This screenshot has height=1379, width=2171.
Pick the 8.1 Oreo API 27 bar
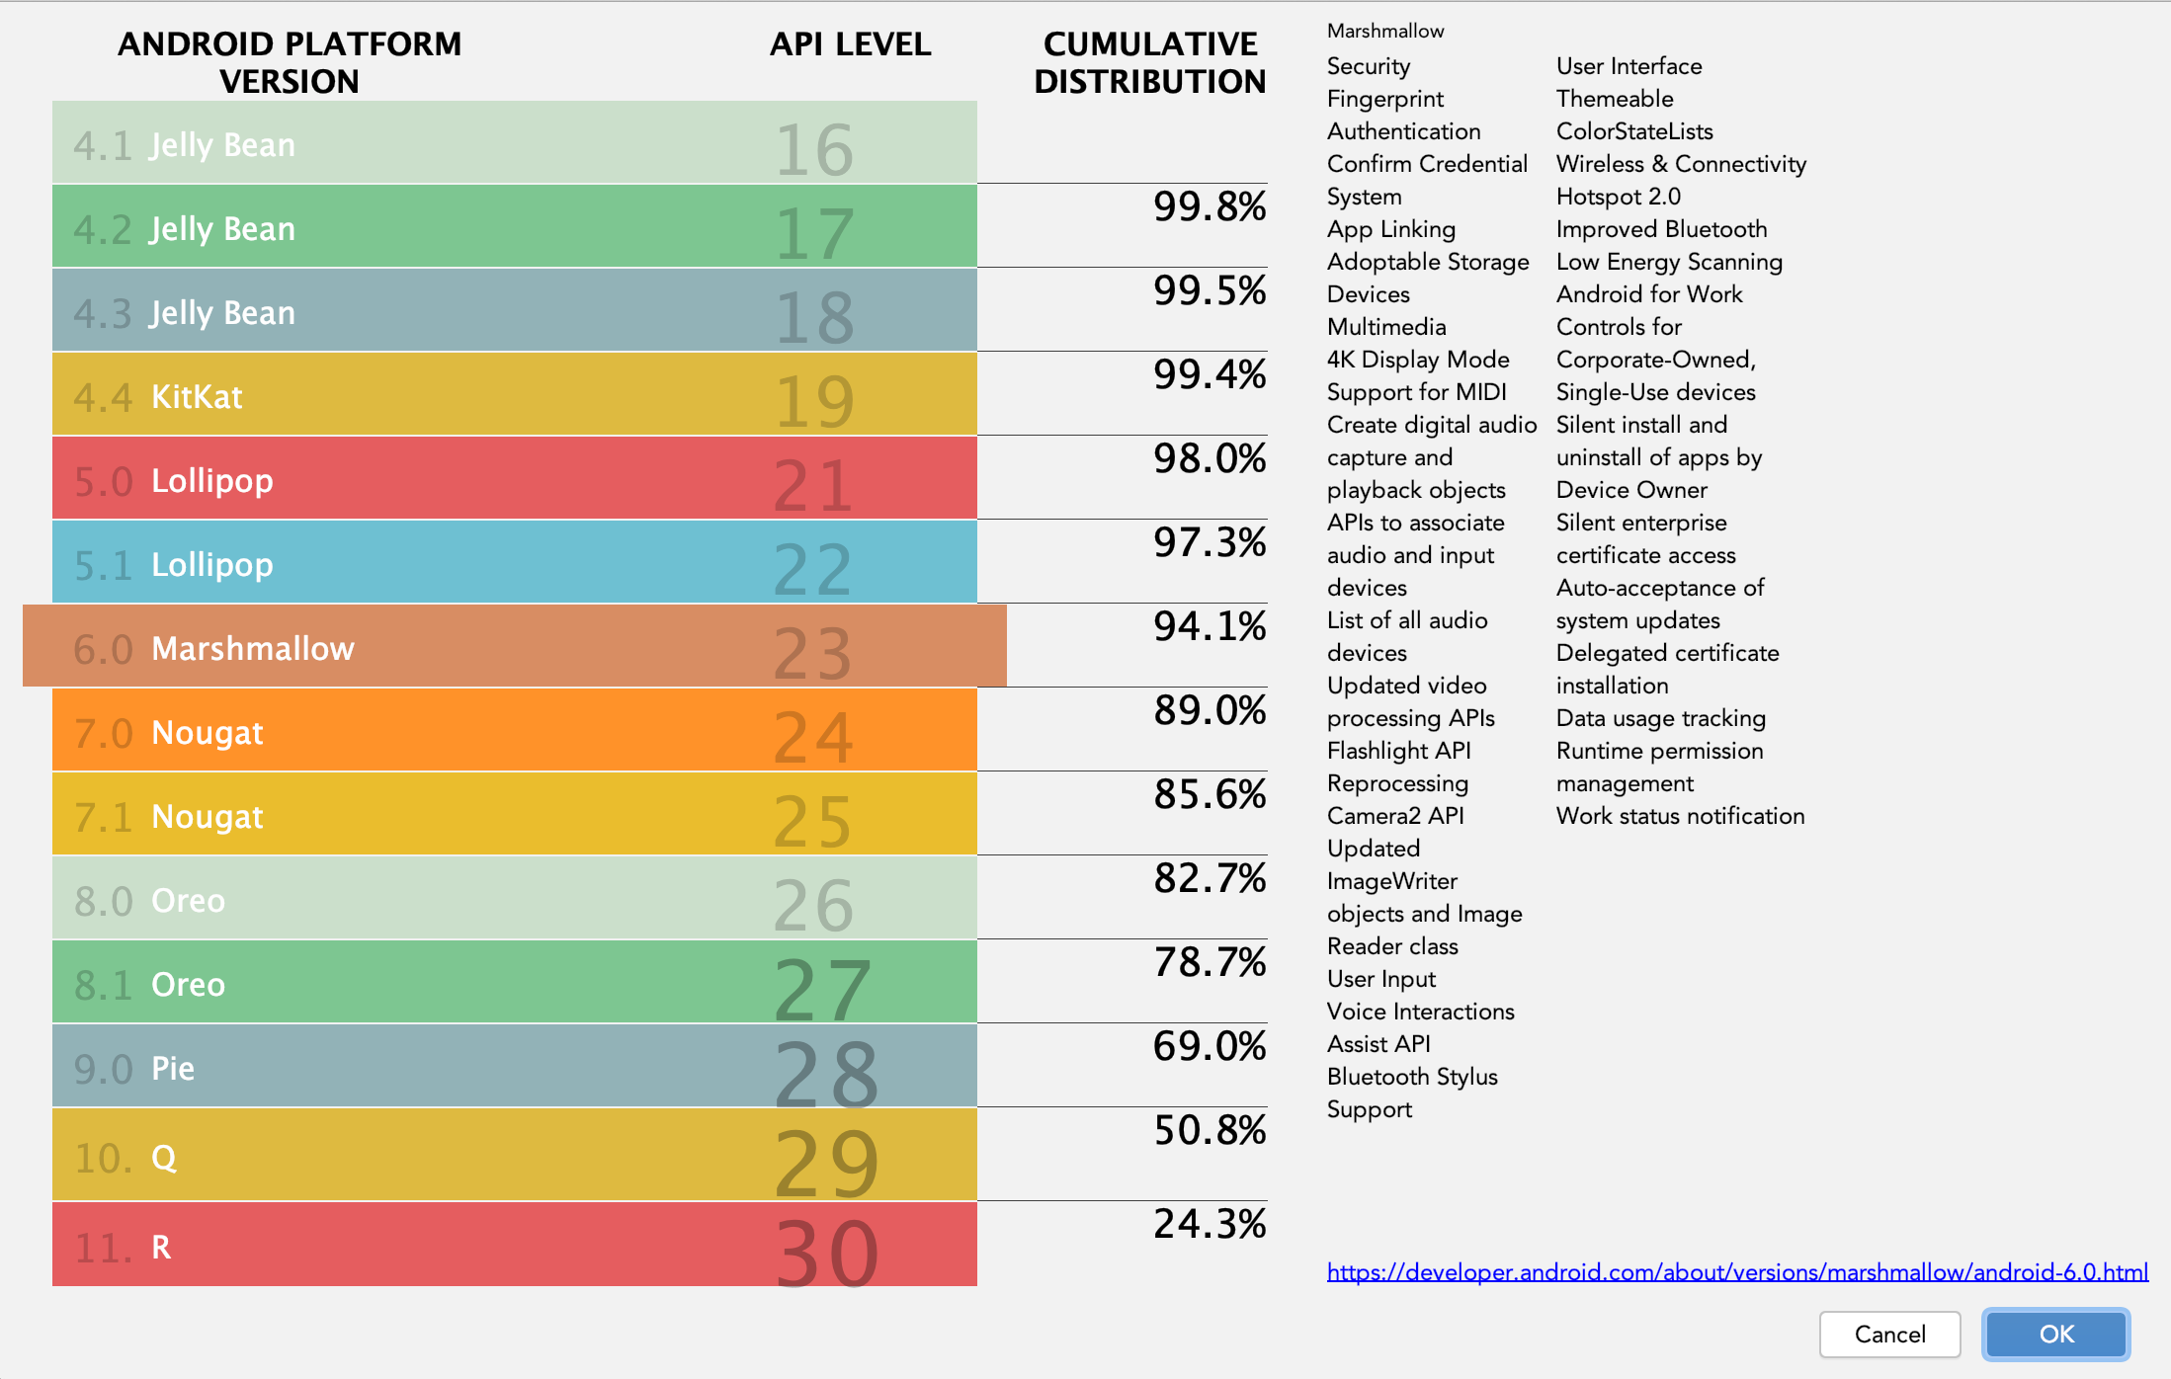click(514, 982)
